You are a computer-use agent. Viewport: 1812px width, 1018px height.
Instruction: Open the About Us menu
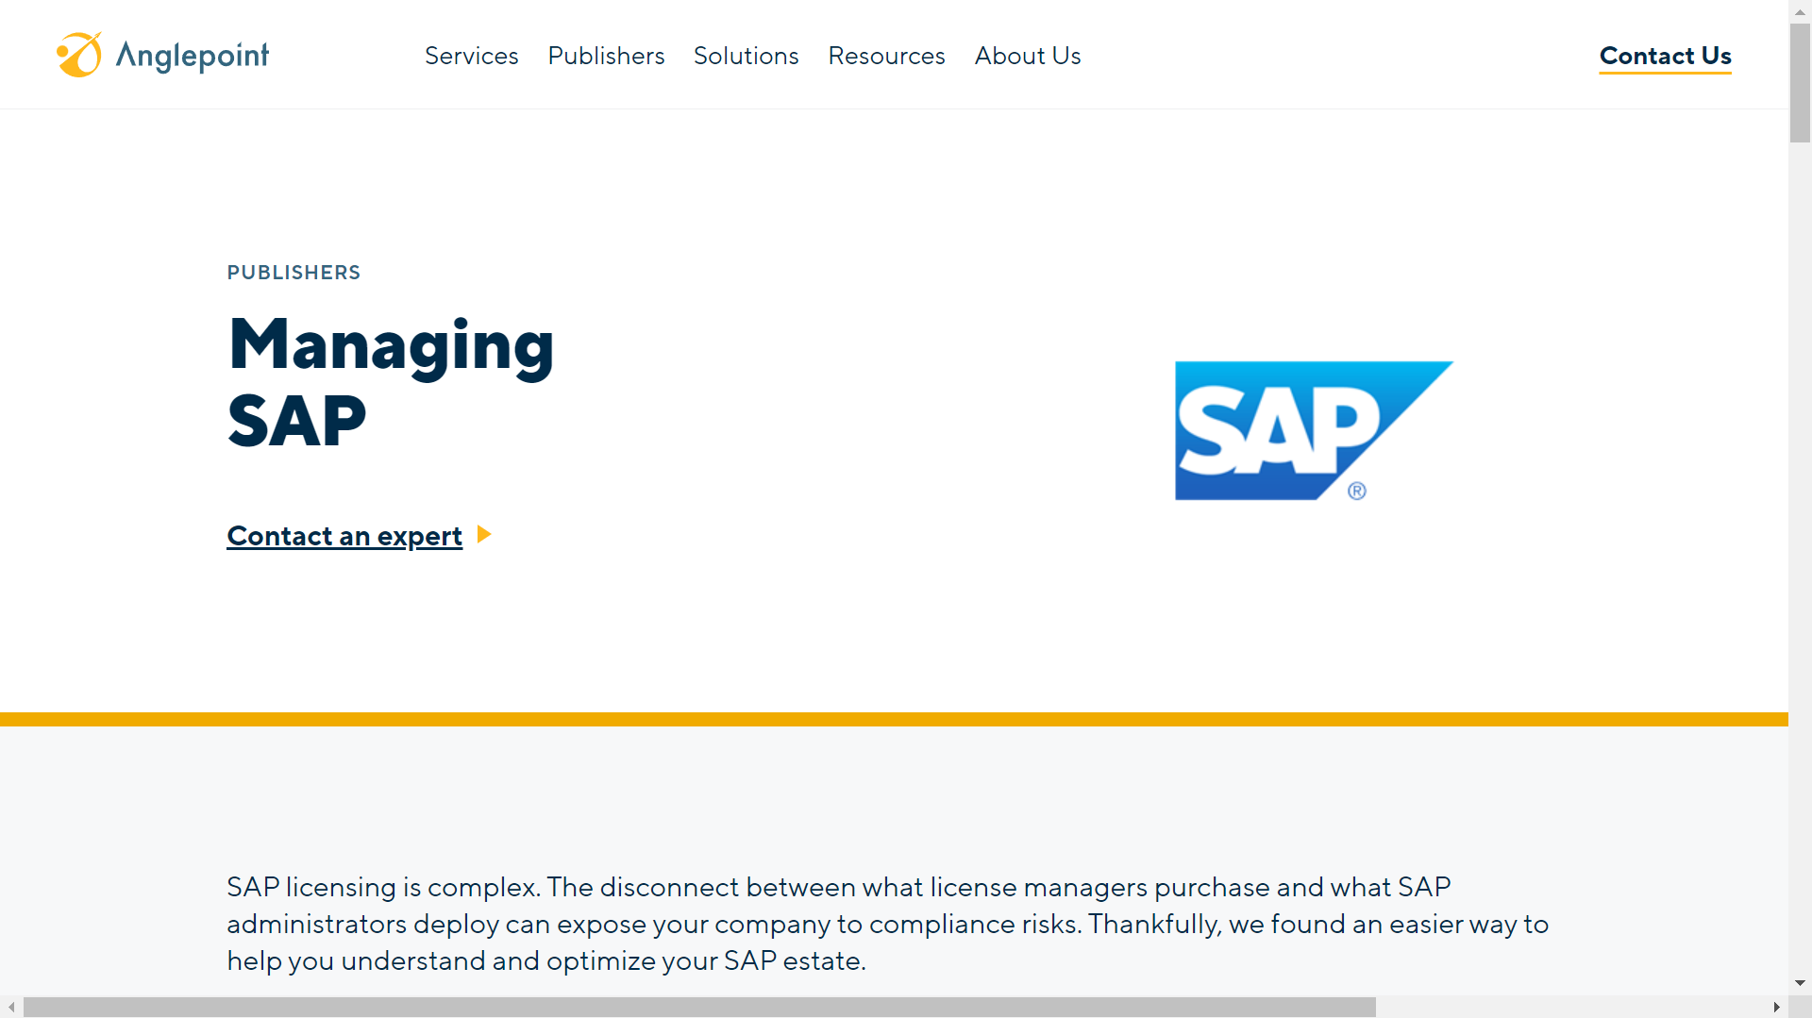click(x=1027, y=56)
